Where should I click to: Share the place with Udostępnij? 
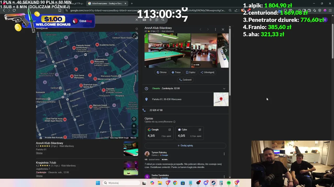click(x=207, y=72)
